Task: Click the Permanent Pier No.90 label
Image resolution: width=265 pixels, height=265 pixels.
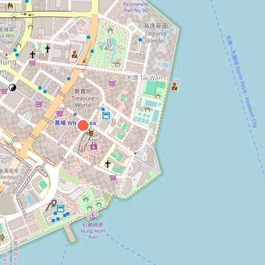Action: (x=136, y=7)
